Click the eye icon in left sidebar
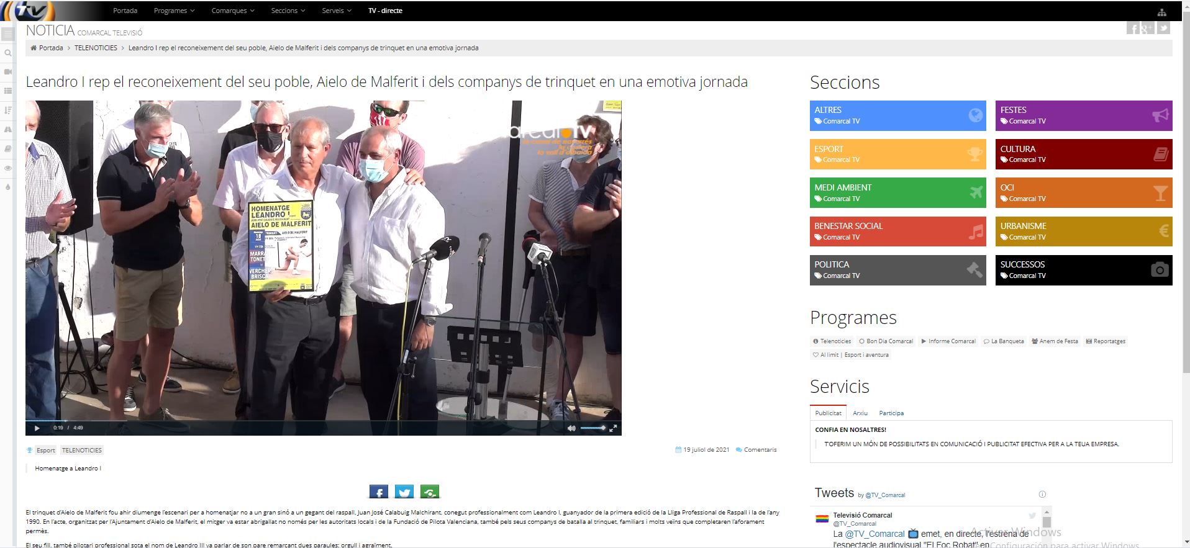 coord(8,168)
